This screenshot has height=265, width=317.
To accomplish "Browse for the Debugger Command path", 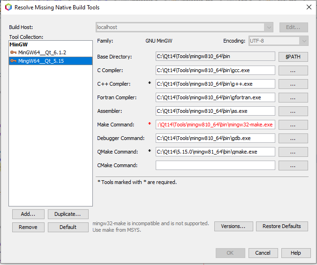I will 293,138.
